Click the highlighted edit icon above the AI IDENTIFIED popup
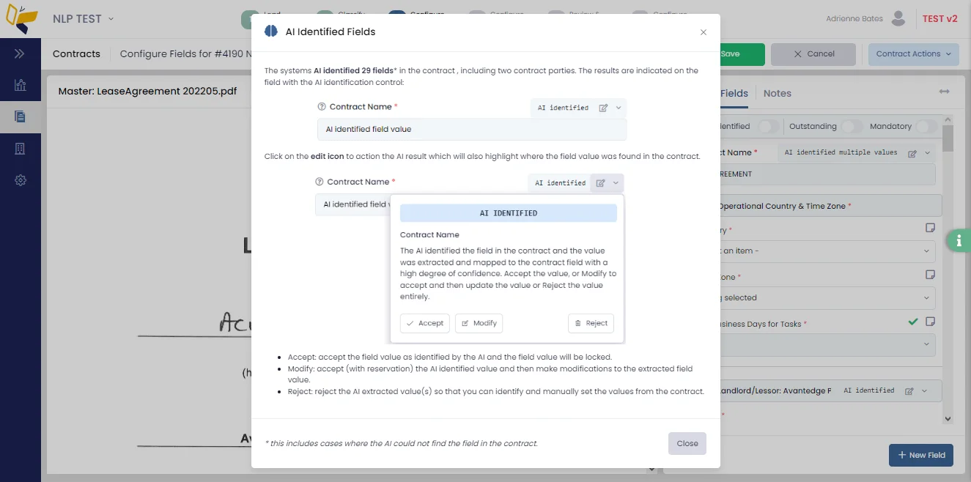Screen dimensions: 971x482 600,183
